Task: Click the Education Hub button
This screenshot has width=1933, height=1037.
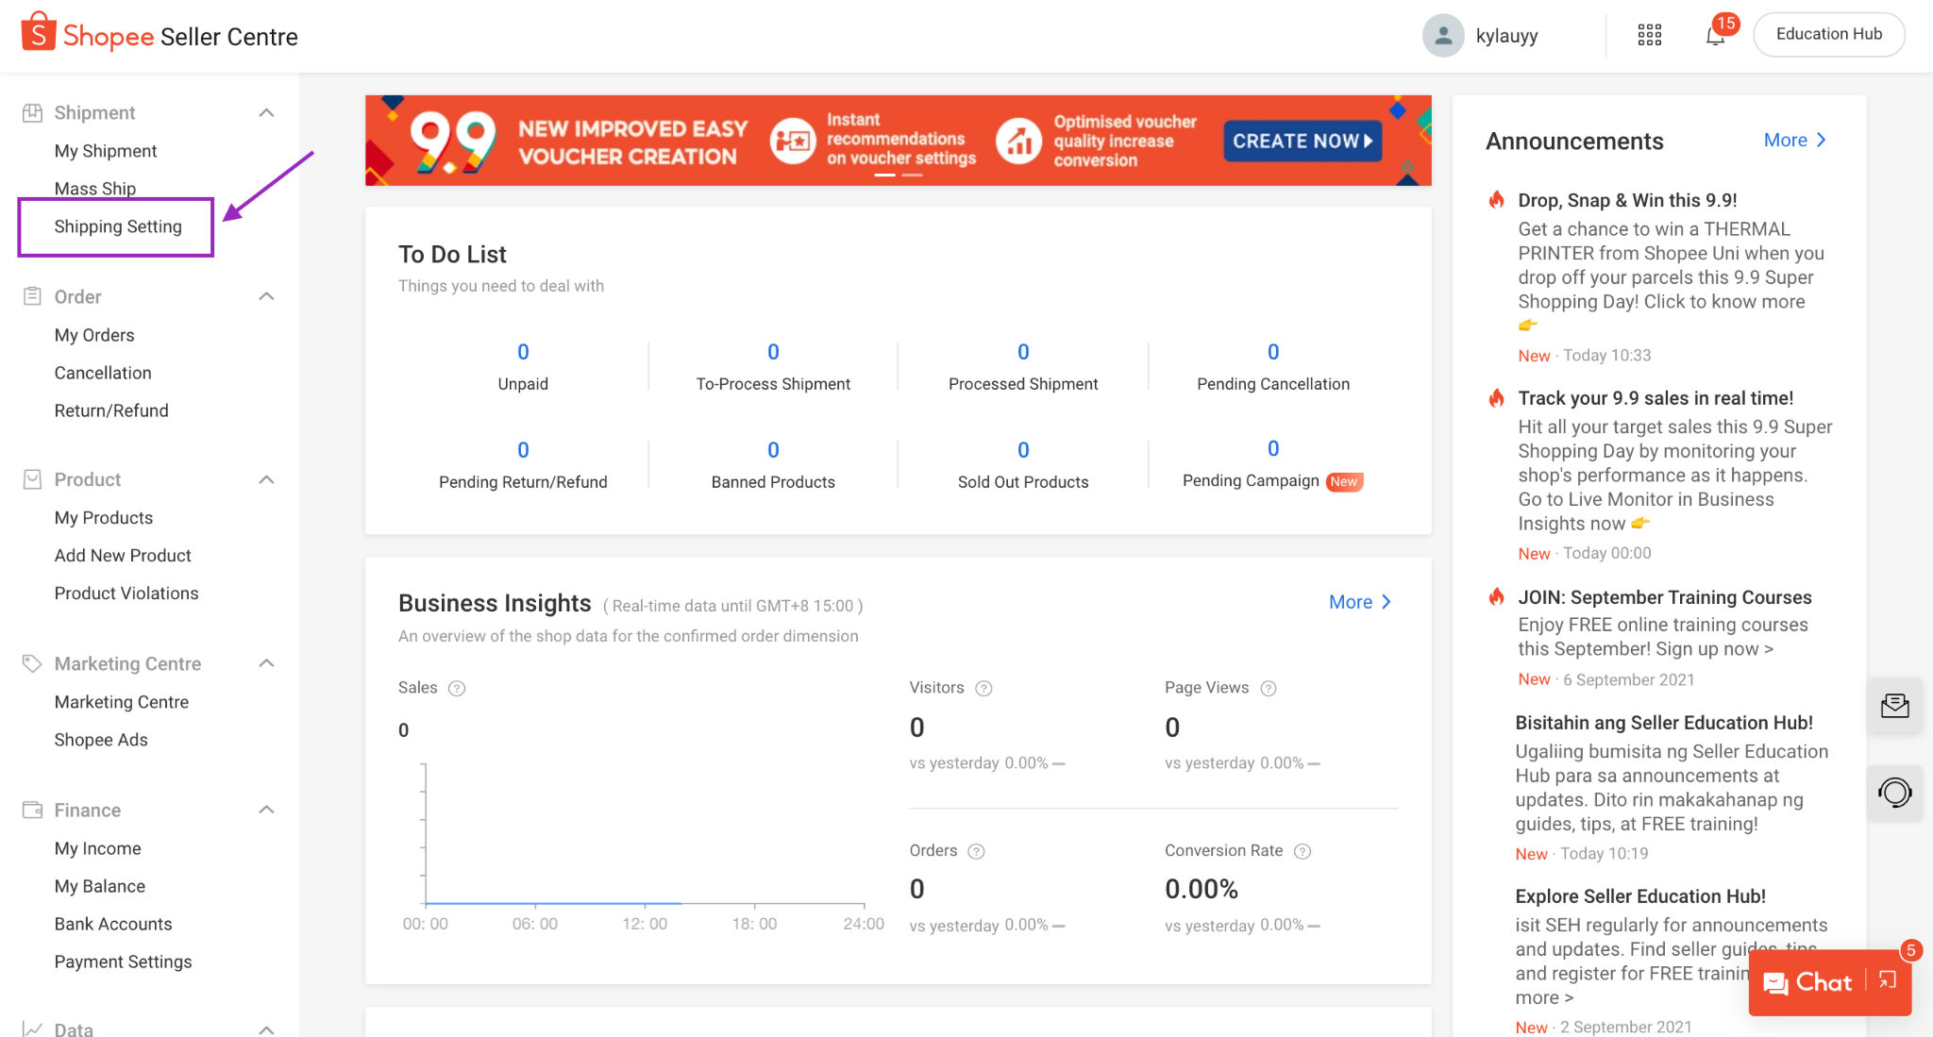Action: coord(1829,34)
